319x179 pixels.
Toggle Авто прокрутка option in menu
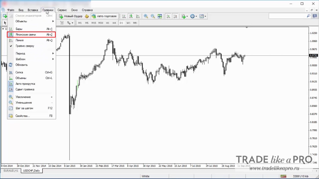(31, 84)
